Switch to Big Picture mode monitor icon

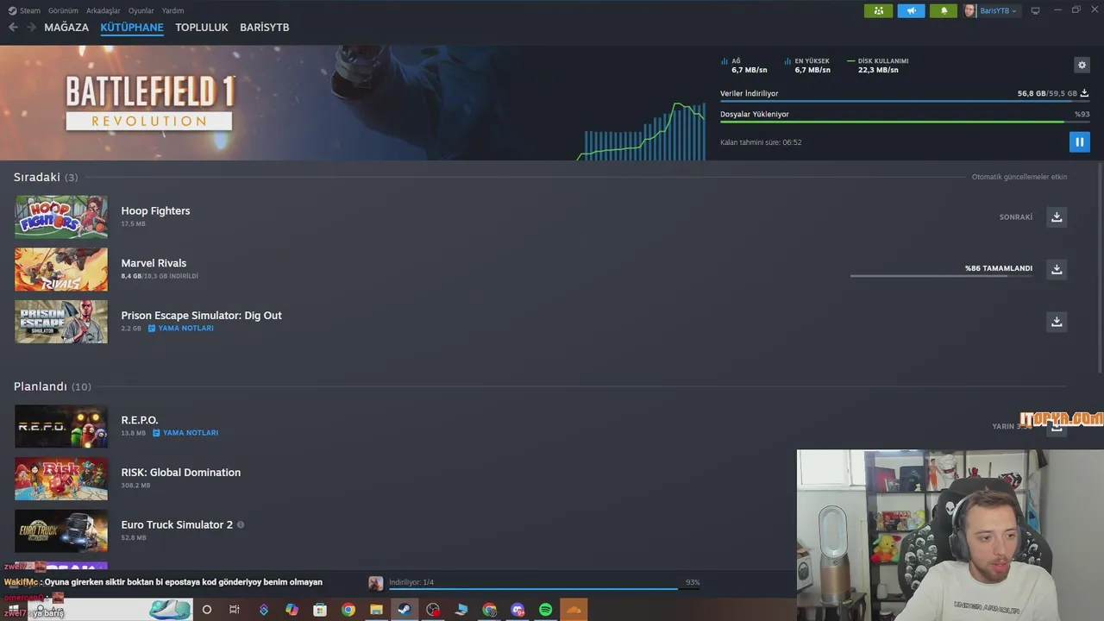(x=1036, y=10)
